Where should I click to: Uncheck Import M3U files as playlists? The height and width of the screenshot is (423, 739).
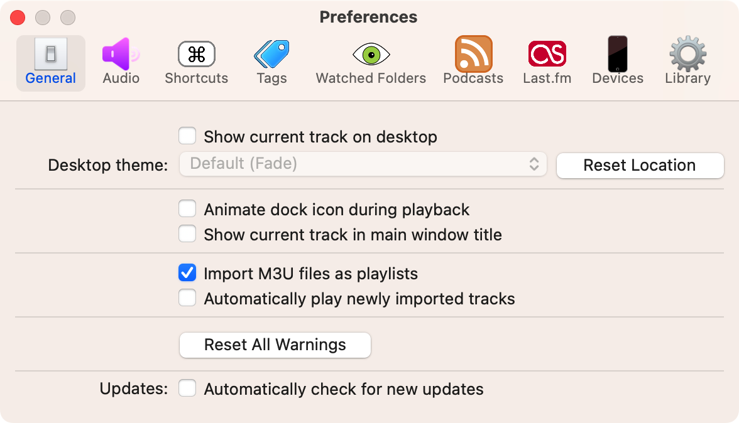click(x=187, y=272)
